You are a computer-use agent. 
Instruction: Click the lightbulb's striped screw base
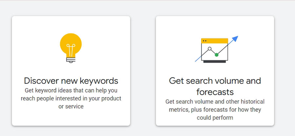point(71,59)
